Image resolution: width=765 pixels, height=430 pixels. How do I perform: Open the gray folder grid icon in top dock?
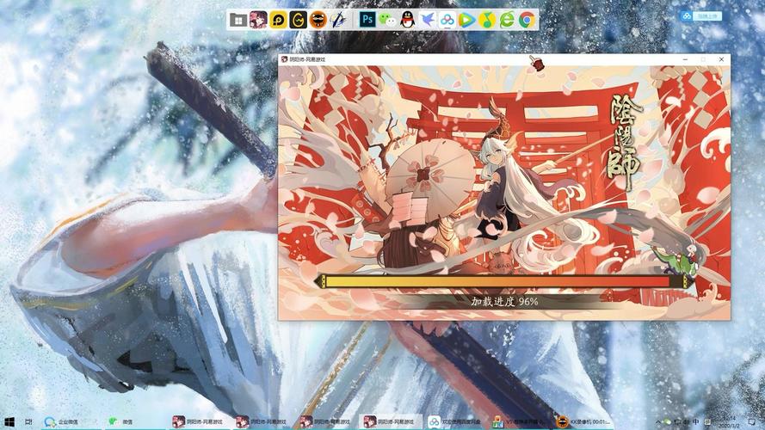pyautogui.click(x=238, y=20)
